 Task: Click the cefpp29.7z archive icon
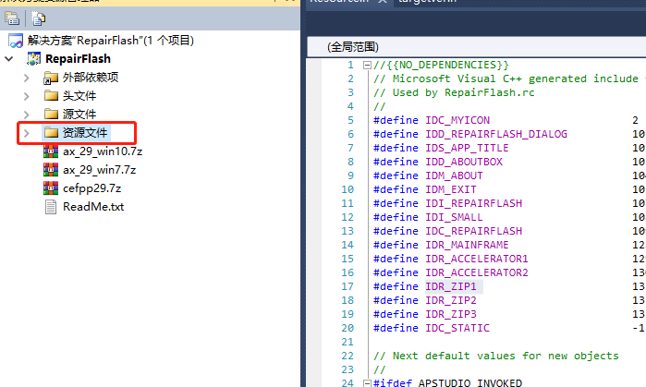coord(51,188)
